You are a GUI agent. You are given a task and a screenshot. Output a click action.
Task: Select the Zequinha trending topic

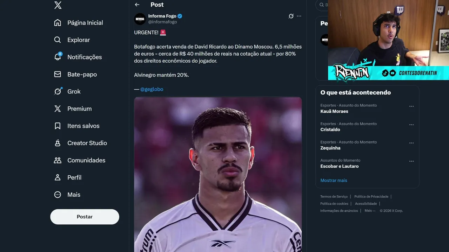[330, 148]
